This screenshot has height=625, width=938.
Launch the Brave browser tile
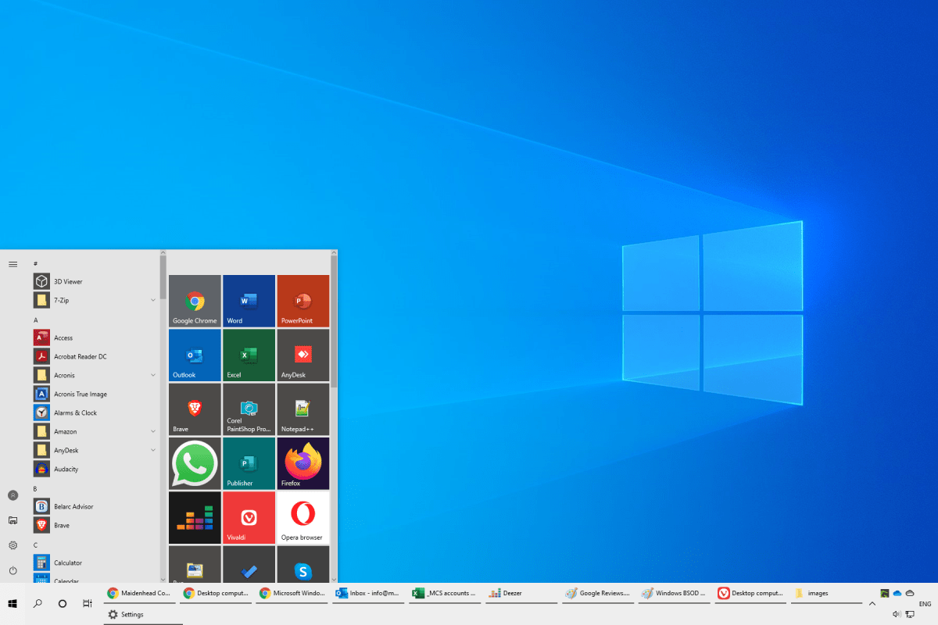click(x=195, y=409)
